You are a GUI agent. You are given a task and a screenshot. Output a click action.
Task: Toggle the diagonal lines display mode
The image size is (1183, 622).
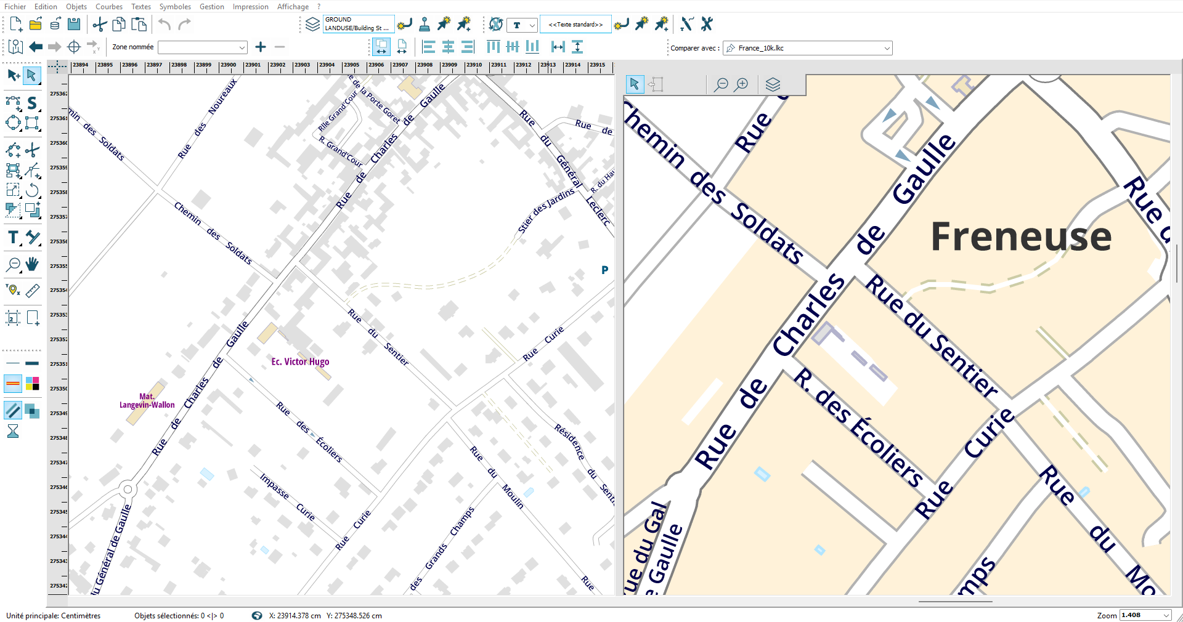pyautogui.click(x=13, y=410)
